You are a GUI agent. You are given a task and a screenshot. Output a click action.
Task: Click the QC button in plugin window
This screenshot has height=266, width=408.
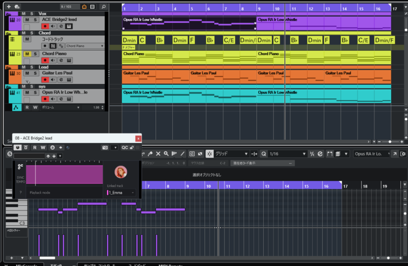coord(124,148)
